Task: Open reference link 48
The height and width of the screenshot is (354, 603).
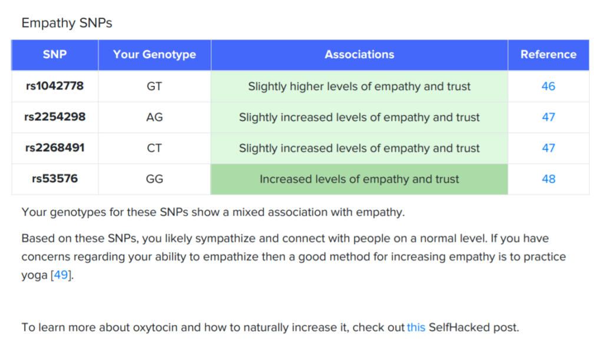Action: point(548,179)
